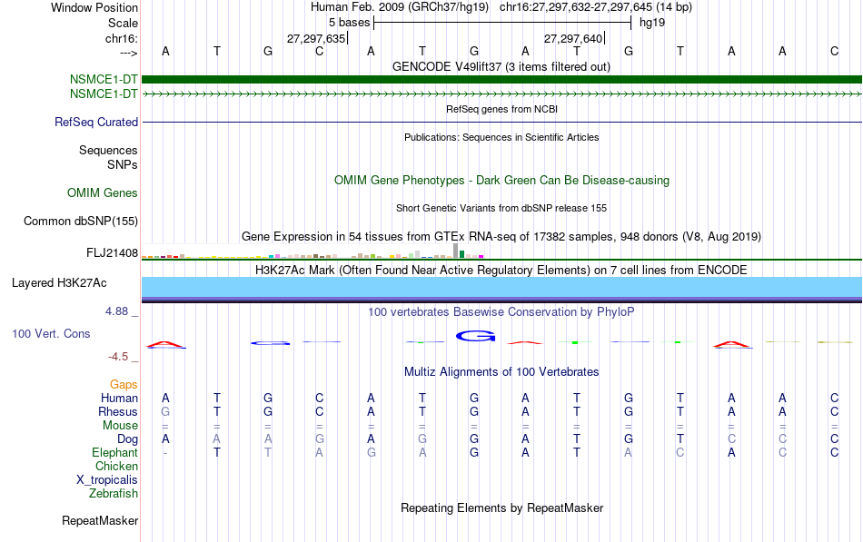This screenshot has width=863, height=542.
Task: Click the blue RefSeq Curated gene line
Action: (502, 123)
